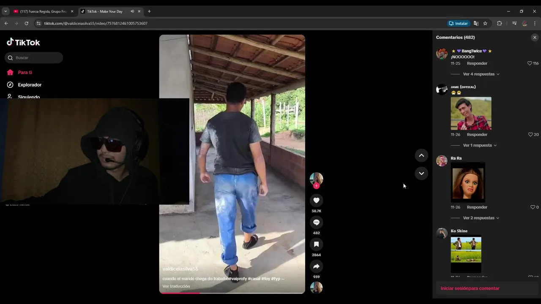Select the TikTok - Make Your Day tab
This screenshot has width=541, height=304.
(x=106, y=11)
